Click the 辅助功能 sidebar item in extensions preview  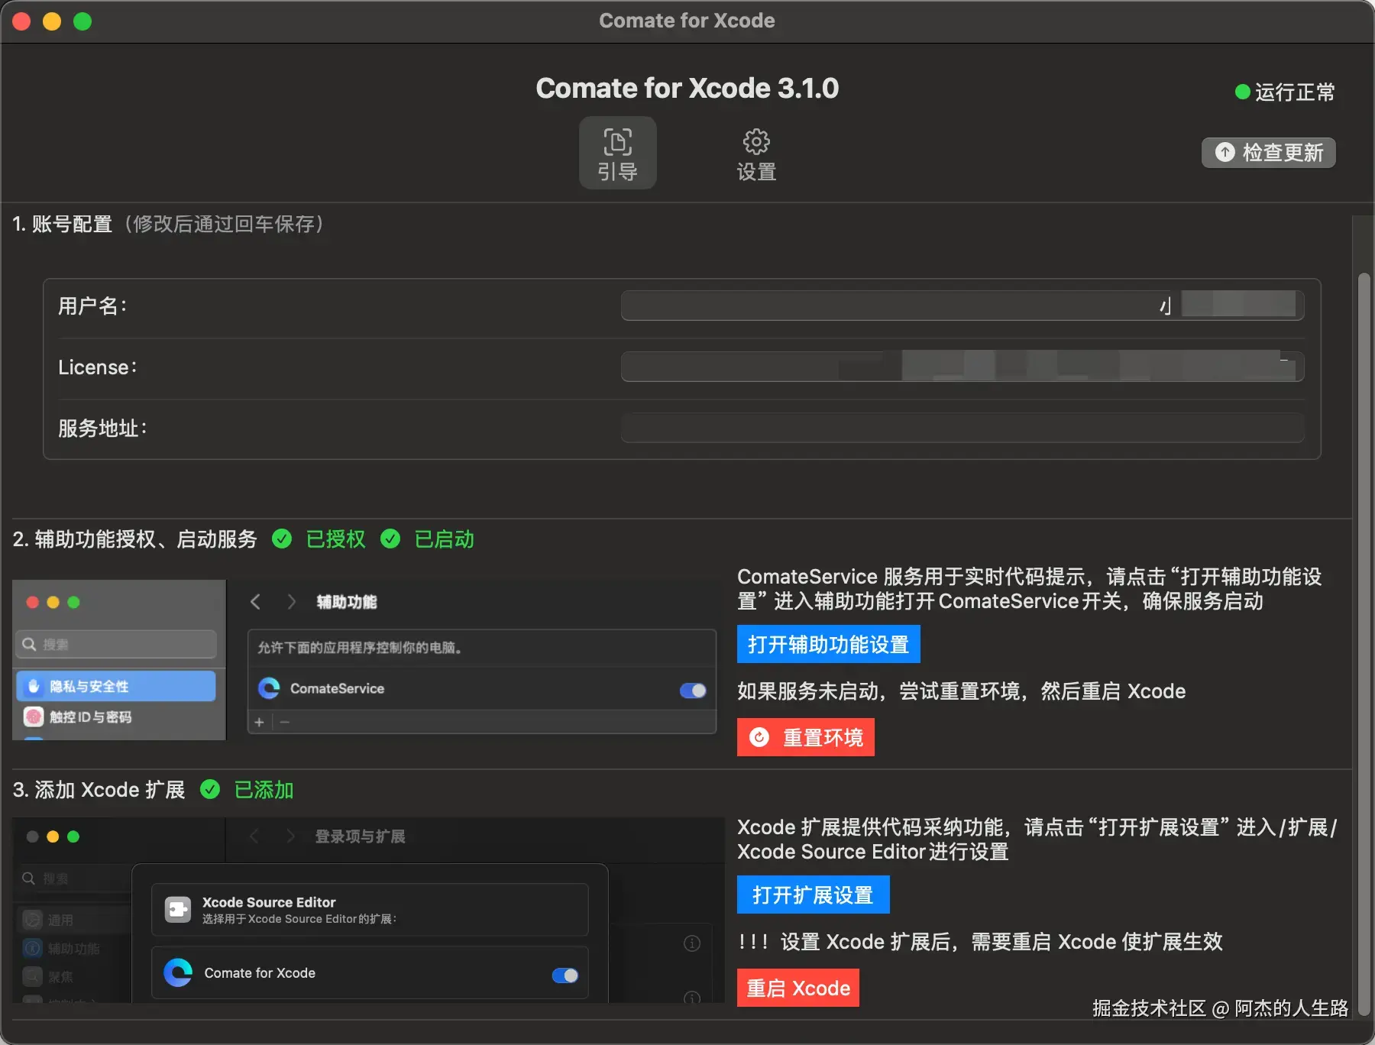point(73,949)
